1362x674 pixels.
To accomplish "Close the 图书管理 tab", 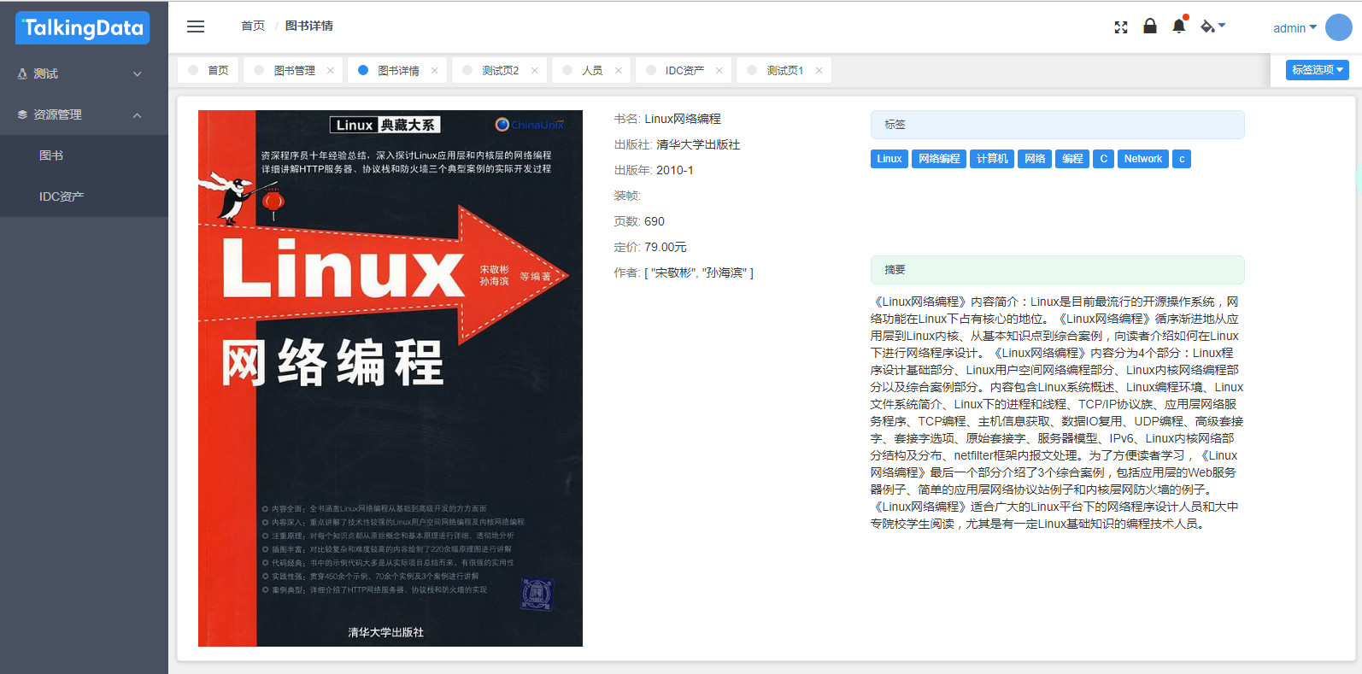I will pyautogui.click(x=331, y=71).
